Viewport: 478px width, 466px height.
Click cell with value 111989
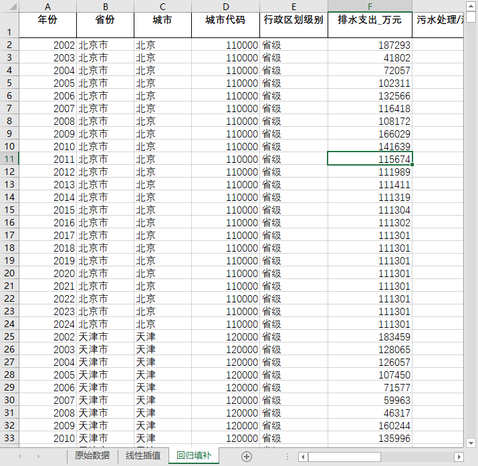[x=370, y=172]
